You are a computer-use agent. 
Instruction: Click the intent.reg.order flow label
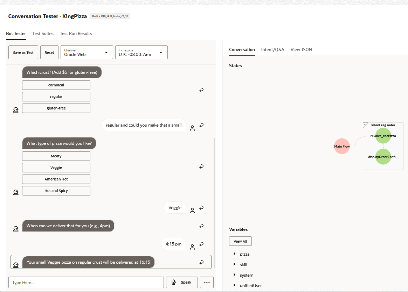pyautogui.click(x=383, y=125)
